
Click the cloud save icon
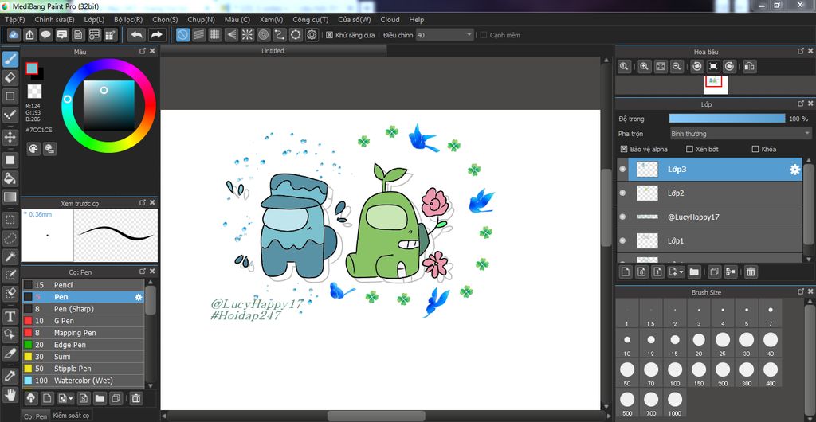pos(14,35)
